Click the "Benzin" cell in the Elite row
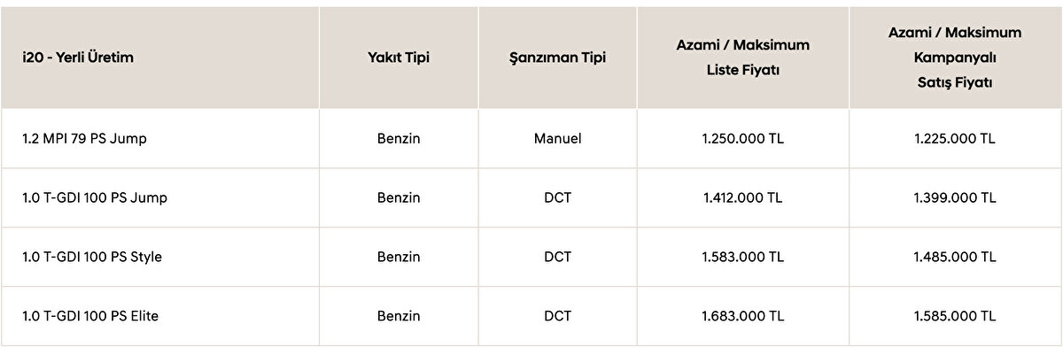 (398, 315)
